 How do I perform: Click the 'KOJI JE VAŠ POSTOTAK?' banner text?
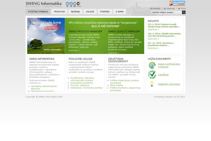click(105, 26)
